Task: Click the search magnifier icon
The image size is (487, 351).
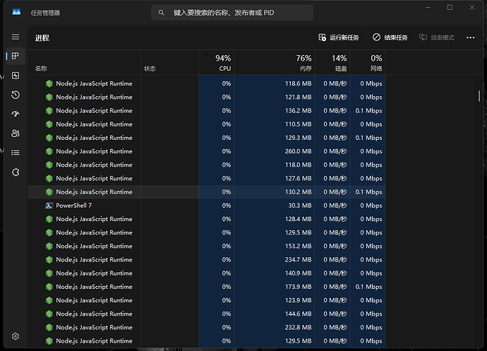Action: point(161,13)
